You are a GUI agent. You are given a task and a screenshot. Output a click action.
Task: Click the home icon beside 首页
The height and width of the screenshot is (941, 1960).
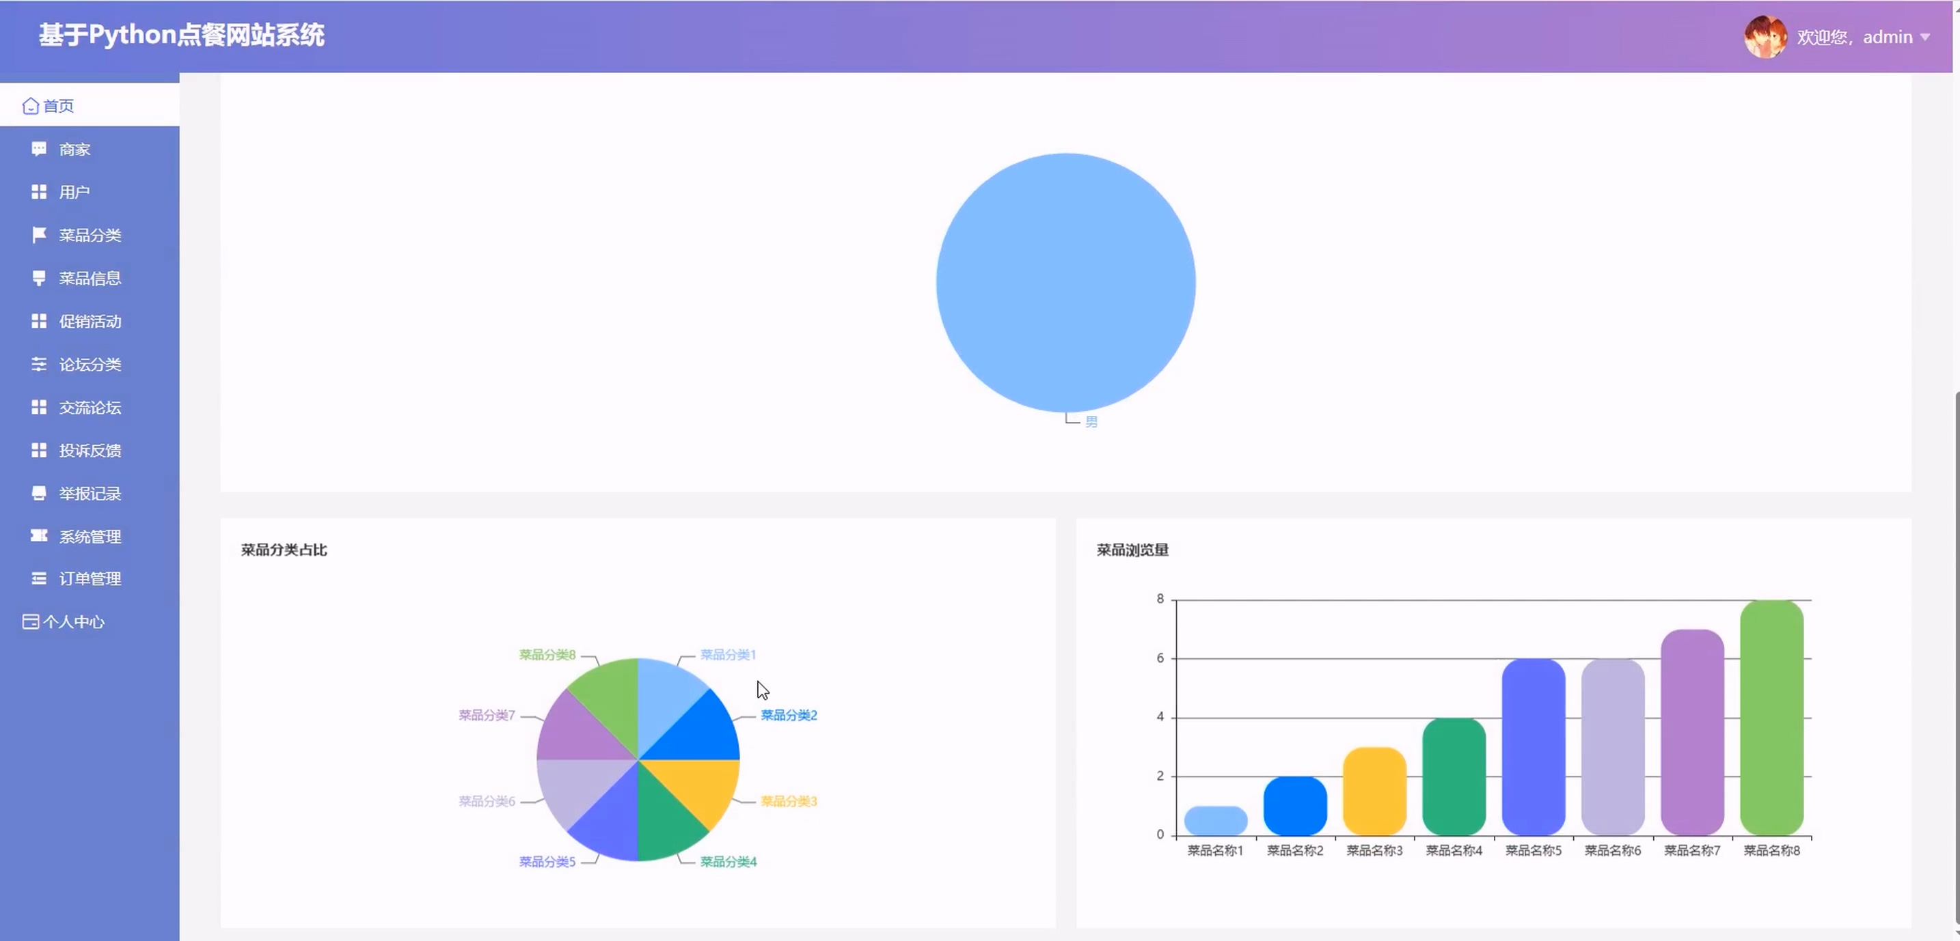pyautogui.click(x=31, y=106)
